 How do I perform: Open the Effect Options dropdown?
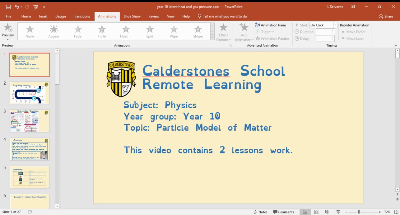pos(223,32)
